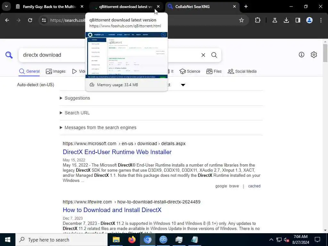Open SearXNG preferences gear
This screenshot has width=328, height=246.
[x=314, y=55]
